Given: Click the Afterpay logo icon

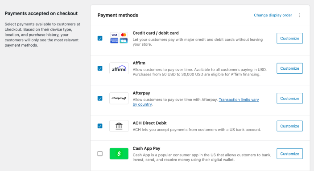Looking at the screenshot, I should click(x=119, y=98).
